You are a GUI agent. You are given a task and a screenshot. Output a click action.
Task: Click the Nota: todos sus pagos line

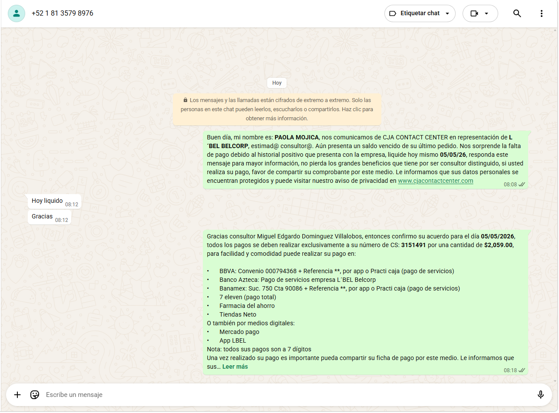[x=259, y=349]
